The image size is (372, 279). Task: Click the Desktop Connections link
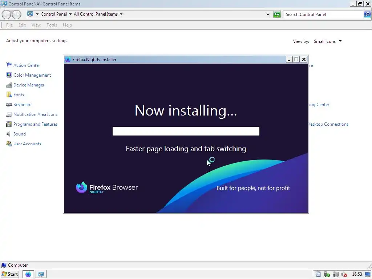tap(328, 124)
